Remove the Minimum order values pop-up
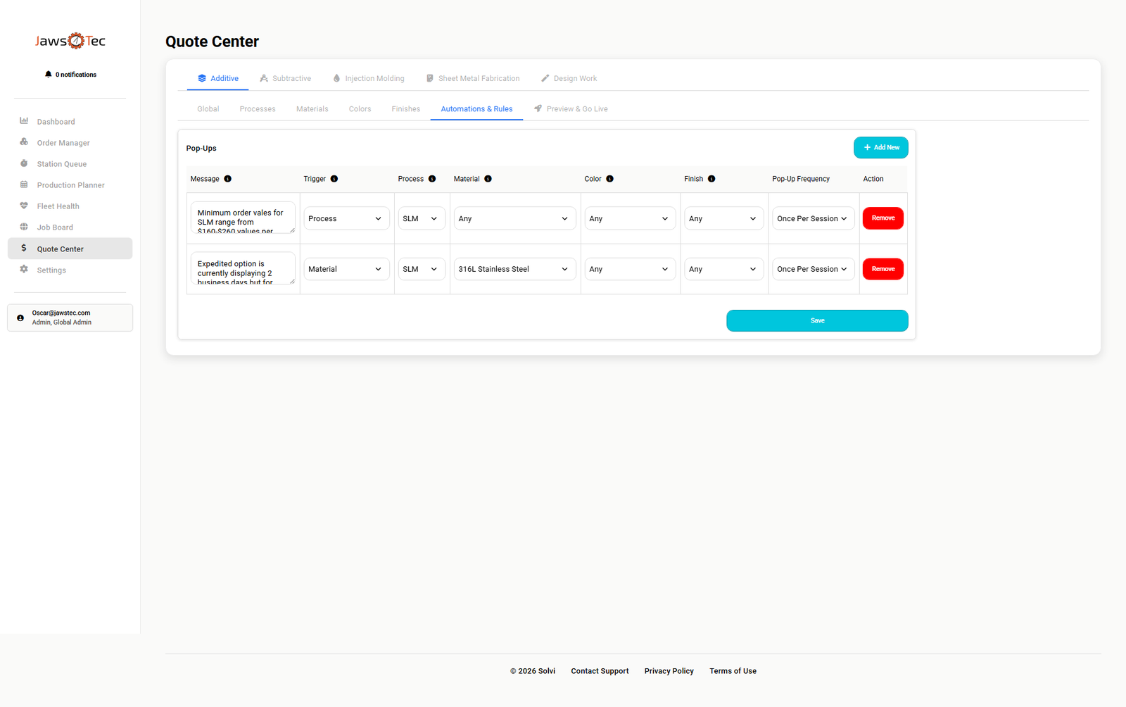Viewport: 1126px width, 707px height. tap(883, 218)
